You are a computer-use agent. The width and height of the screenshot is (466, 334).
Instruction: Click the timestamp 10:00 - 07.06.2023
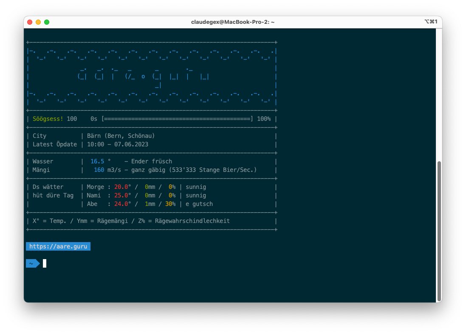[117, 144]
